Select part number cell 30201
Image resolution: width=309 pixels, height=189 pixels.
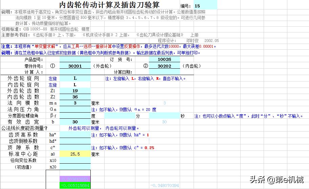pyautogui.click(x=75, y=66)
